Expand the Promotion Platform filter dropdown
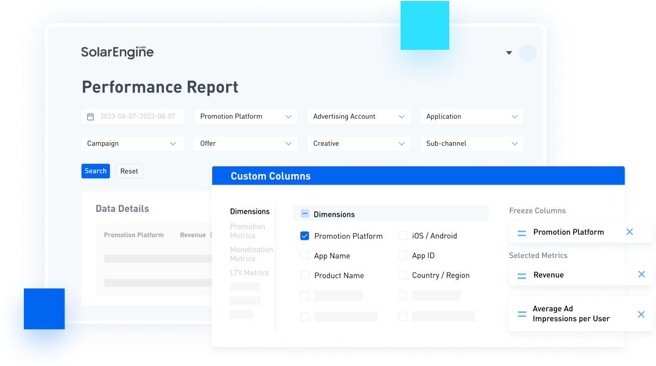Viewport: 656px width, 366px height. tap(246, 117)
